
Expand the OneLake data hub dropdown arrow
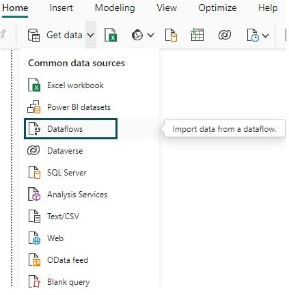(151, 35)
